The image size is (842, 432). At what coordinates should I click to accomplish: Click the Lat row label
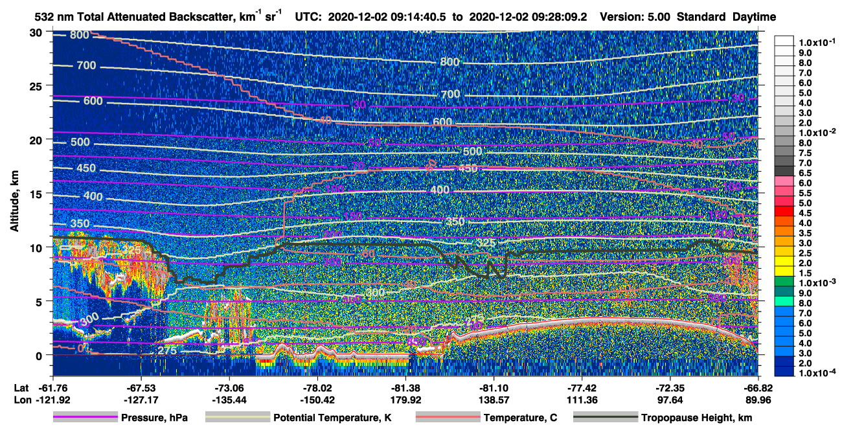coord(21,387)
